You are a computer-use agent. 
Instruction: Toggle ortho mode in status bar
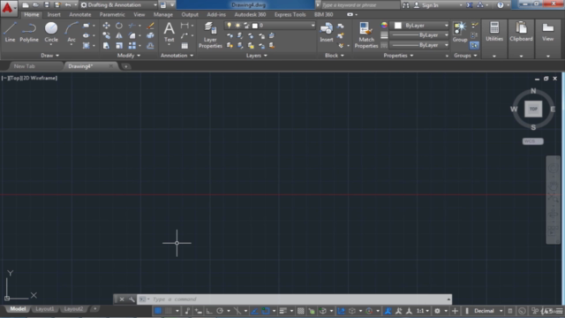click(x=209, y=311)
